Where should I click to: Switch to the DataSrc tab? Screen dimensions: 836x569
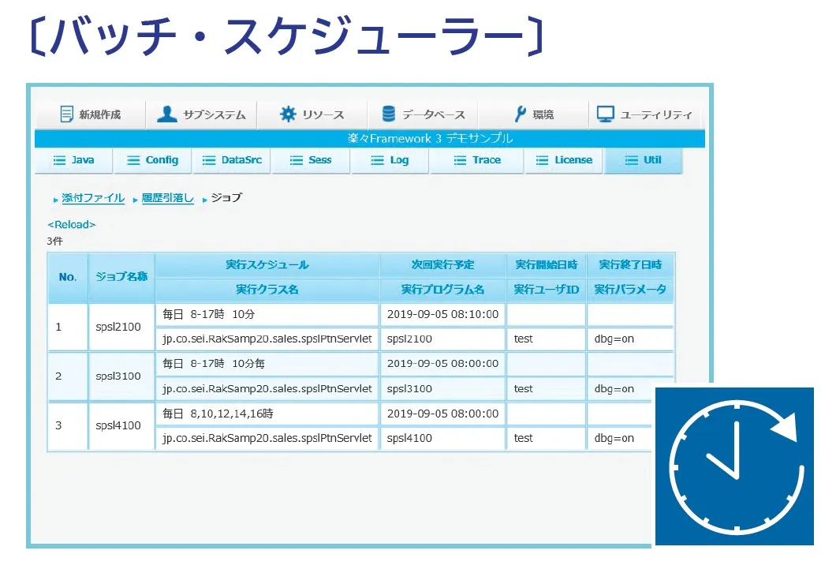pos(232,160)
